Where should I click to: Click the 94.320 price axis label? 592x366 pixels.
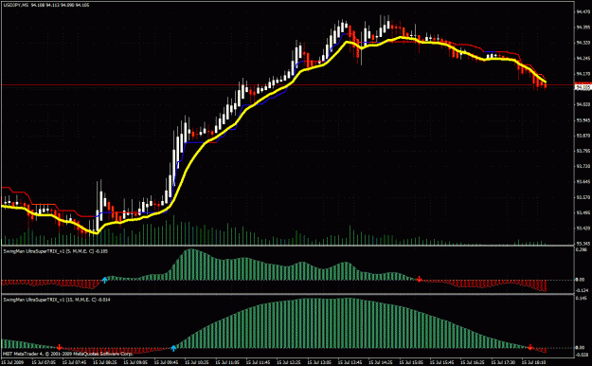pyautogui.click(x=583, y=43)
